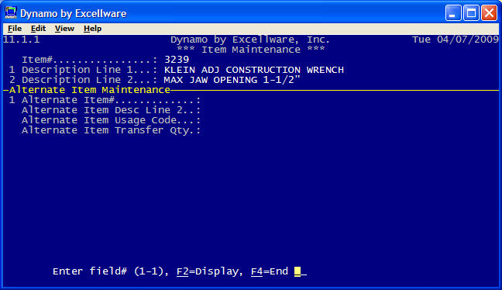This screenshot has width=502, height=290.
Task: Click the yellow cursor input field at prompt
Action: pos(301,271)
